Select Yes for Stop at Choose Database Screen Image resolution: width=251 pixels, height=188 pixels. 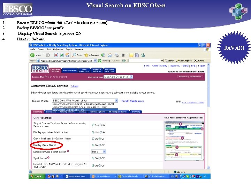click(93, 125)
